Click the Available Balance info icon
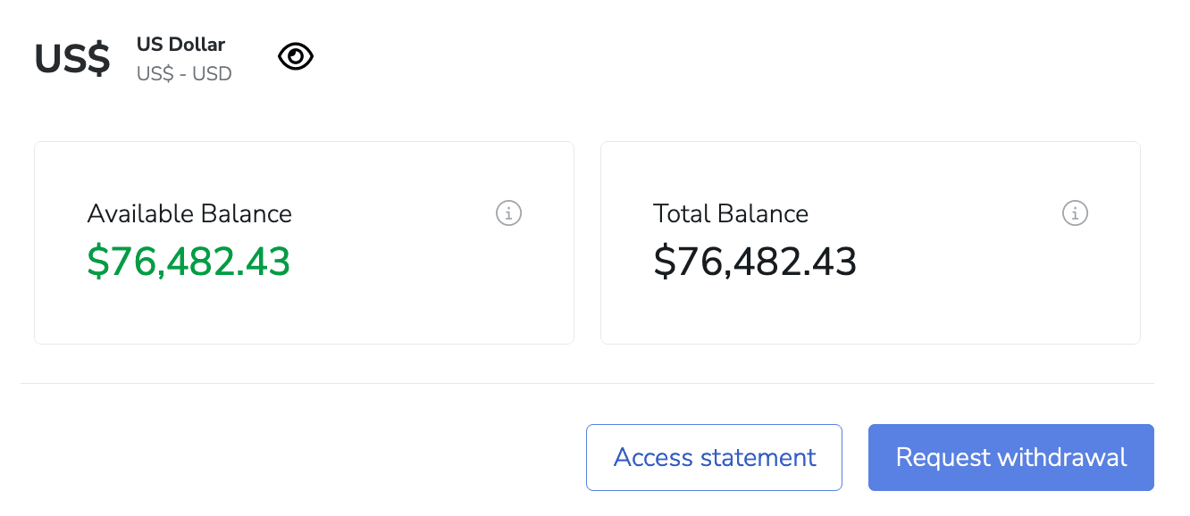Viewport: 1190px width, 516px height. (x=508, y=213)
